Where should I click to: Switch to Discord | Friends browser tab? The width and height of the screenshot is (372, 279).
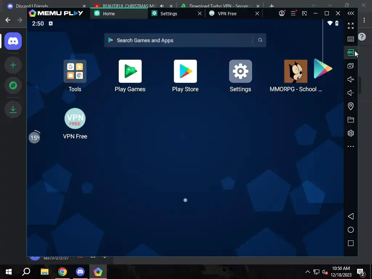coord(46,6)
